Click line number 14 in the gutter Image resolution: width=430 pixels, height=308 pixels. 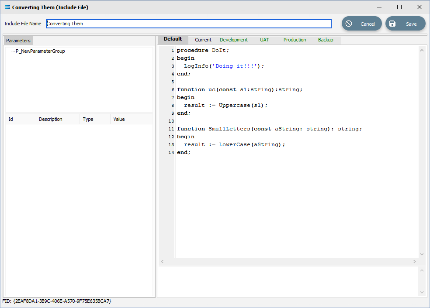(171, 153)
